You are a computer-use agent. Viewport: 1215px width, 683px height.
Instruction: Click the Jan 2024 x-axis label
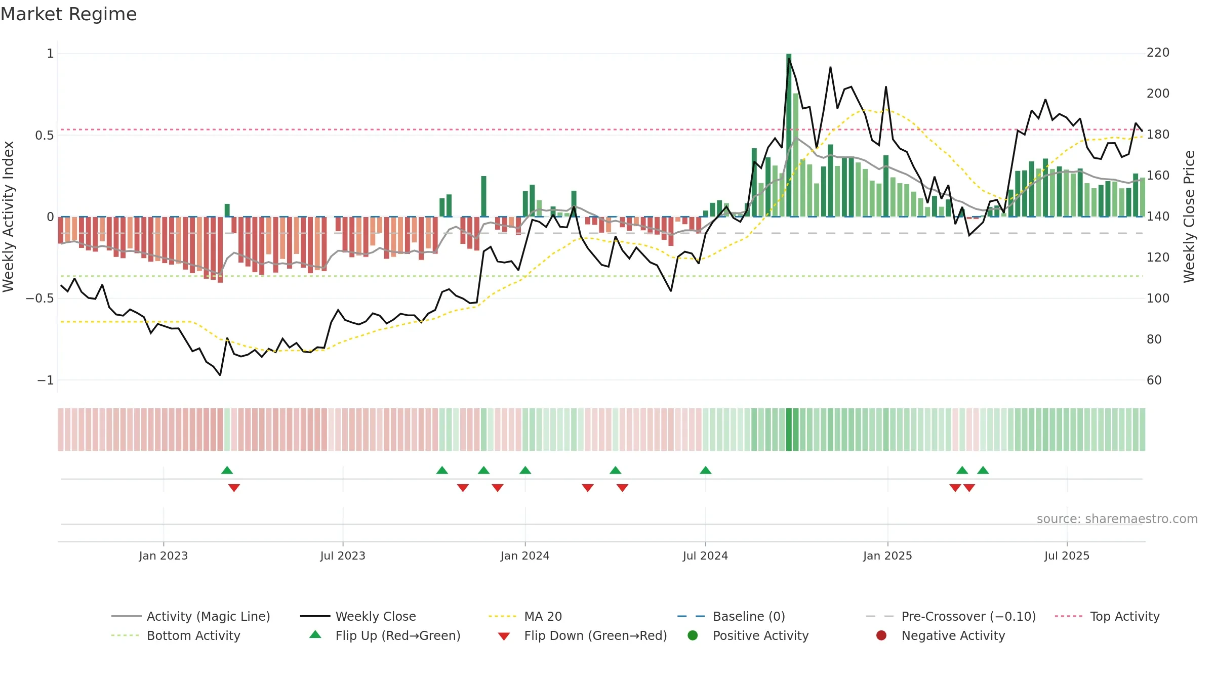pos(525,556)
